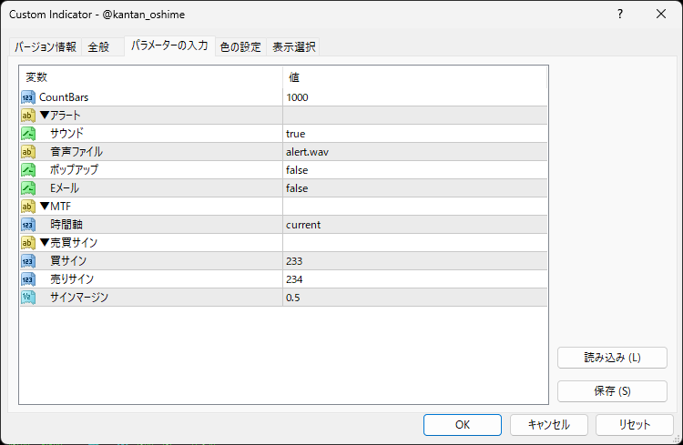Image resolution: width=683 pixels, height=445 pixels.
Task: Click the string icon beside 音声ファイル
Action: click(x=28, y=152)
